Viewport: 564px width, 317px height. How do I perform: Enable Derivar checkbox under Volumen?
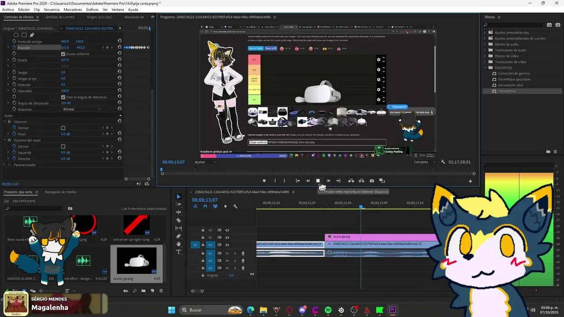(63, 128)
